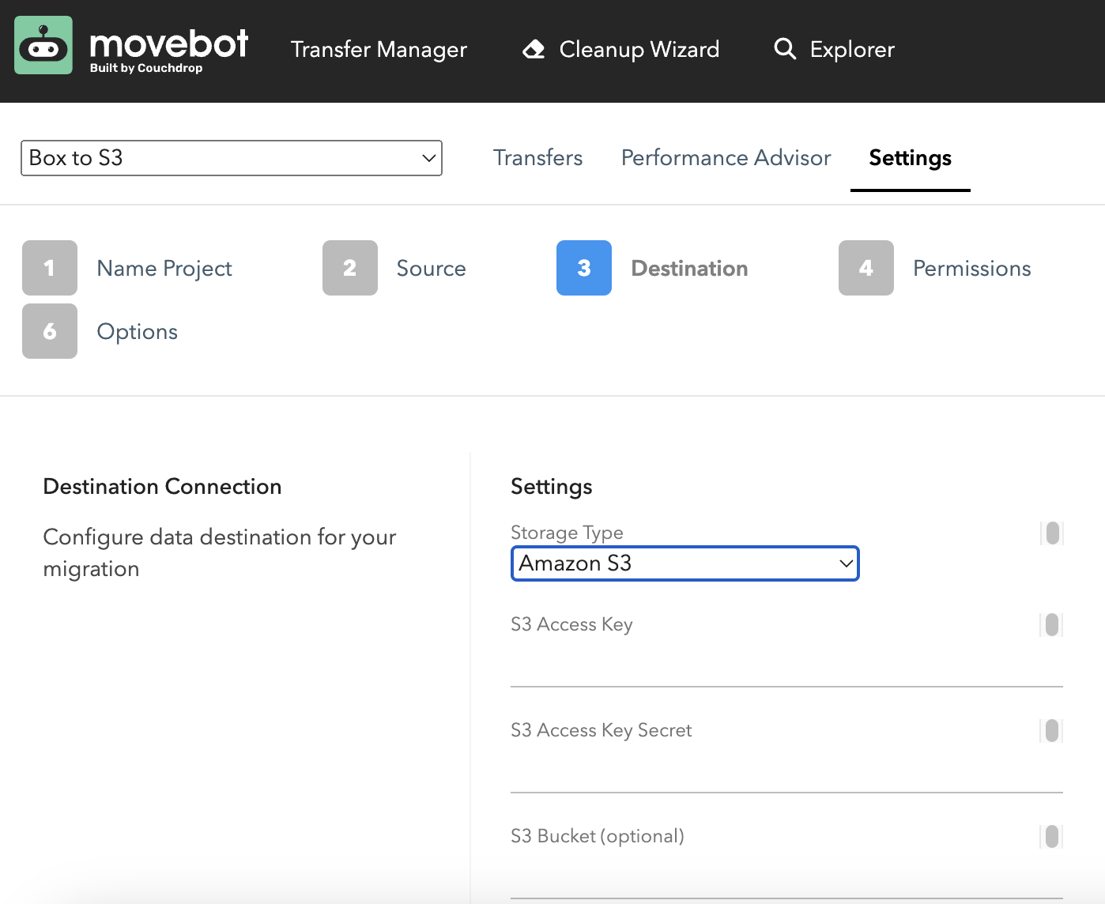Screen dimensions: 1105x904
Task: Open the Performance Advisor tab
Action: click(x=726, y=158)
